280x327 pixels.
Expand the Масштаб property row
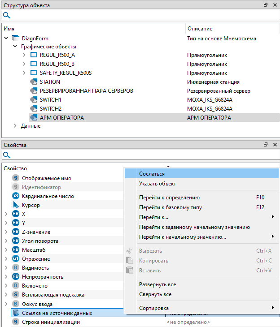(x=6, y=250)
